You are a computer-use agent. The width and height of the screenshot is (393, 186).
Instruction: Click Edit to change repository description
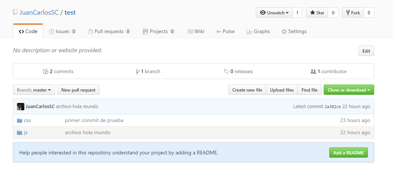(366, 51)
